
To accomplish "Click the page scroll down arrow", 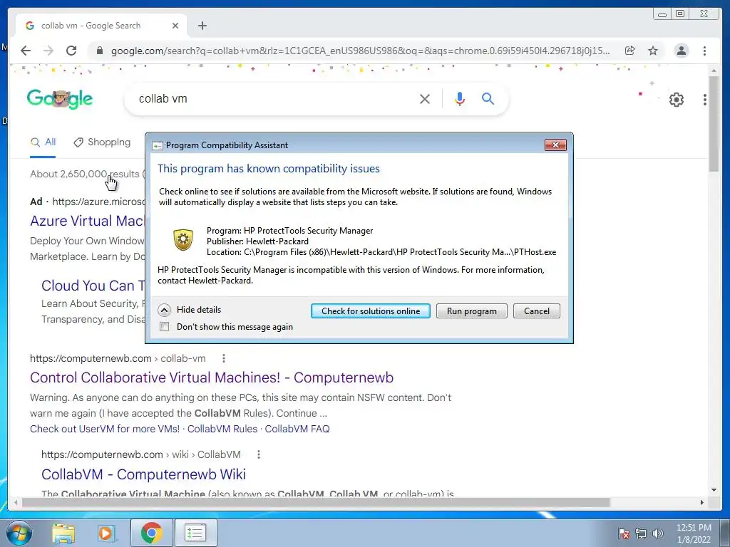I will tap(714, 490).
